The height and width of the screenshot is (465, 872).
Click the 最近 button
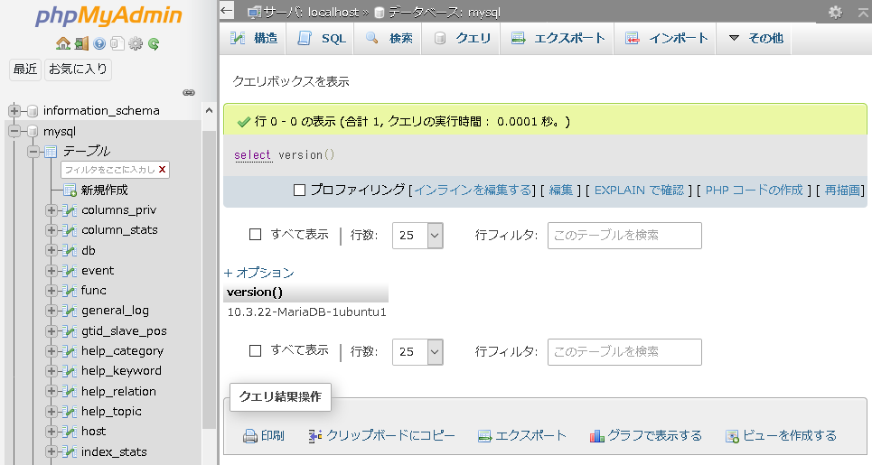pyautogui.click(x=25, y=70)
